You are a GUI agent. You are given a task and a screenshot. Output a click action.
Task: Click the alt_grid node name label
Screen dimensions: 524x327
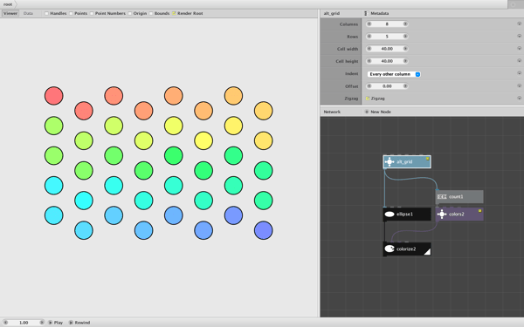pos(404,162)
